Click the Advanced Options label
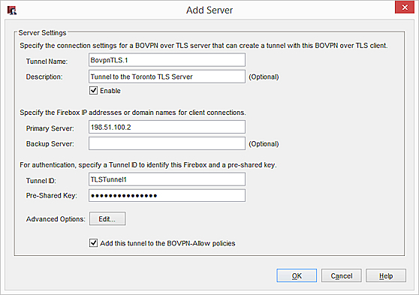Screen dimensions: 419x295 [56, 219]
